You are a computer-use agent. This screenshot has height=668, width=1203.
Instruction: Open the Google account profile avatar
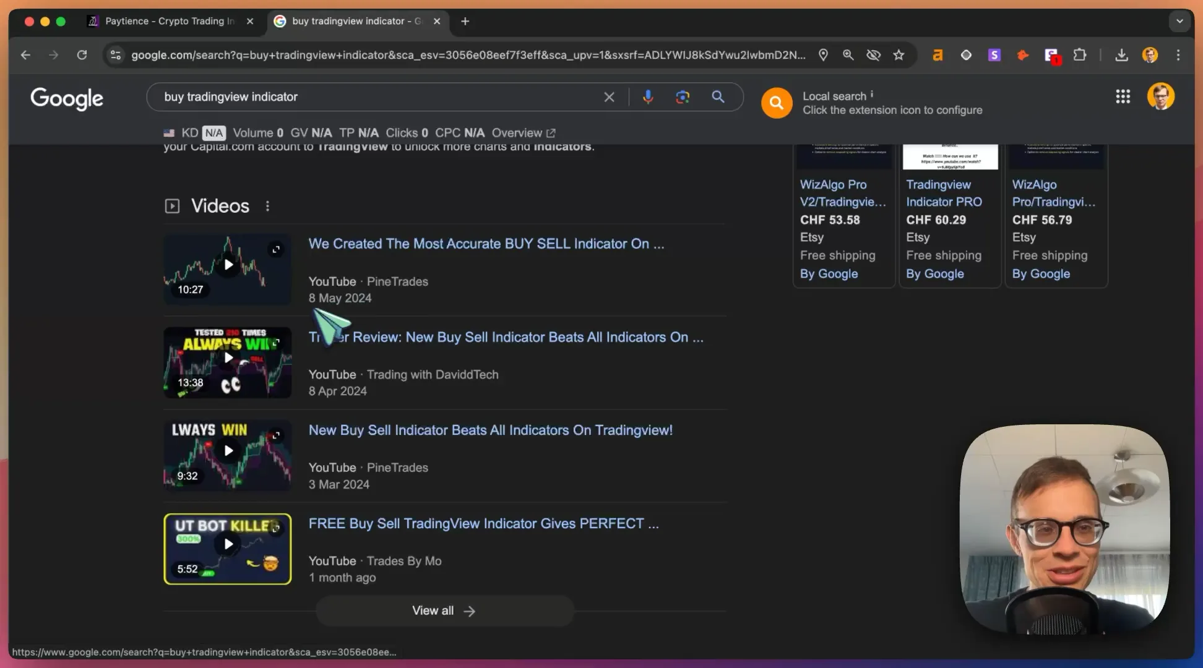(x=1160, y=96)
